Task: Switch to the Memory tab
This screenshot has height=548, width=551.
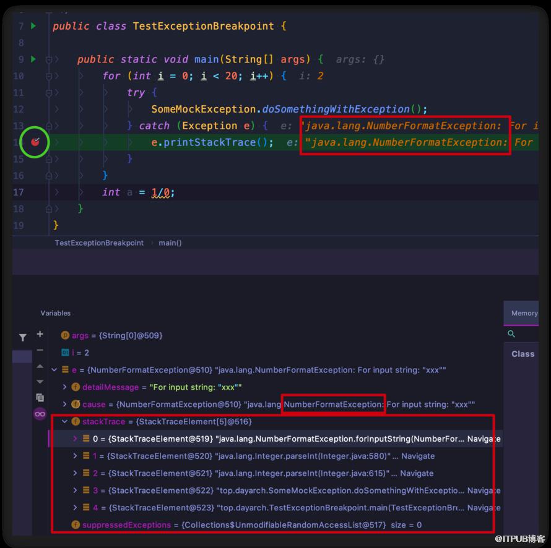Action: pos(524,313)
